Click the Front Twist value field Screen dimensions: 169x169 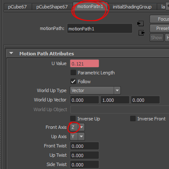(84, 146)
